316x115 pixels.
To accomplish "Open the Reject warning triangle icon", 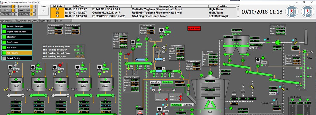I will pos(140,113).
